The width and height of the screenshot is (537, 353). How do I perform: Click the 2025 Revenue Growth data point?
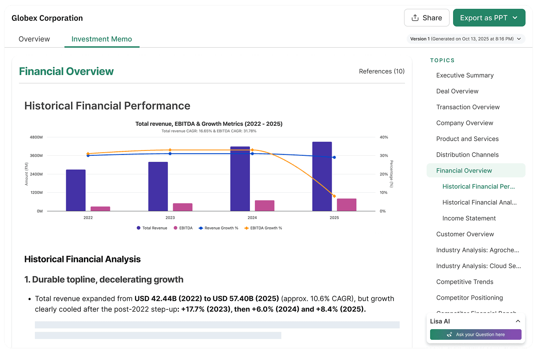tap(334, 157)
